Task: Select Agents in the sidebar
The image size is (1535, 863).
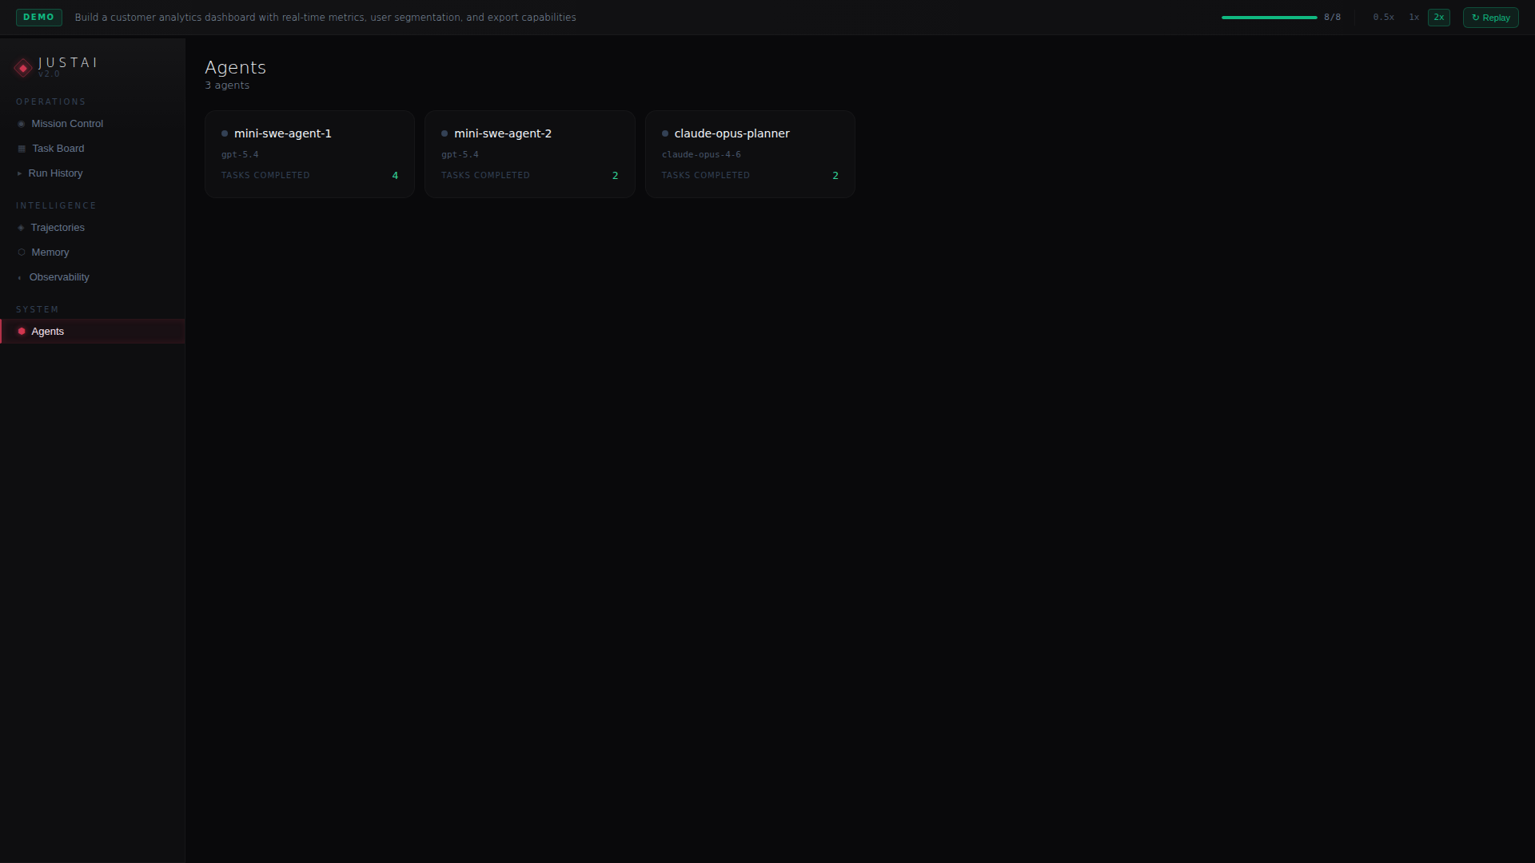Action: click(93, 332)
